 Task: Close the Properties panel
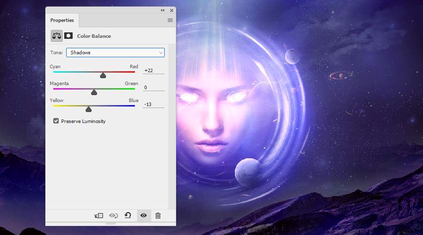tap(172, 10)
